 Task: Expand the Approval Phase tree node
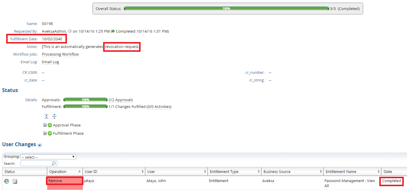pos(45,125)
